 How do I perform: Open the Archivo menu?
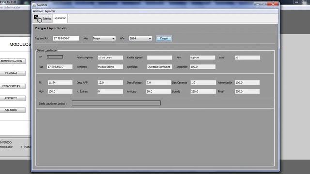(38, 11)
